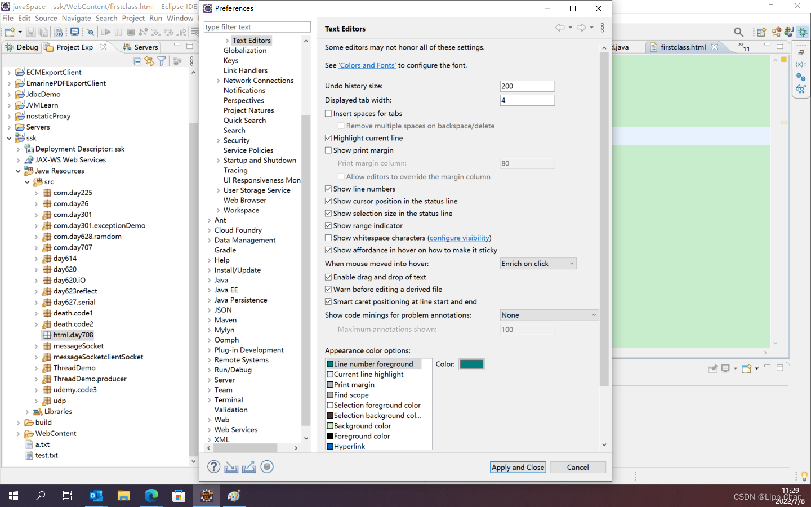The image size is (811, 507).
Task: Click the filter funnel icon in Project Explorer
Action: point(162,61)
